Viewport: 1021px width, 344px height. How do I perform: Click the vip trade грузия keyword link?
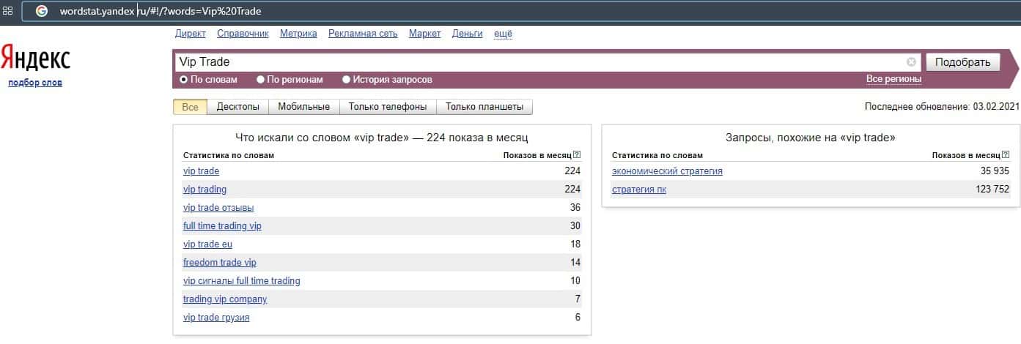(216, 318)
